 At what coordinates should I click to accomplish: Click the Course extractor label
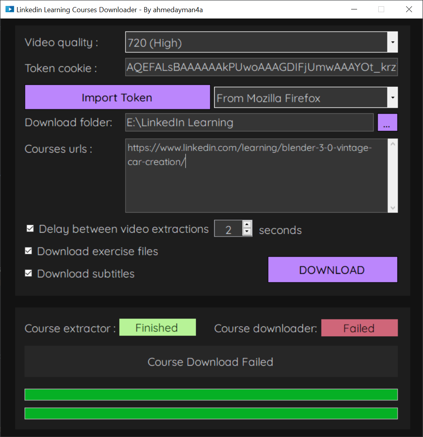tap(70, 328)
